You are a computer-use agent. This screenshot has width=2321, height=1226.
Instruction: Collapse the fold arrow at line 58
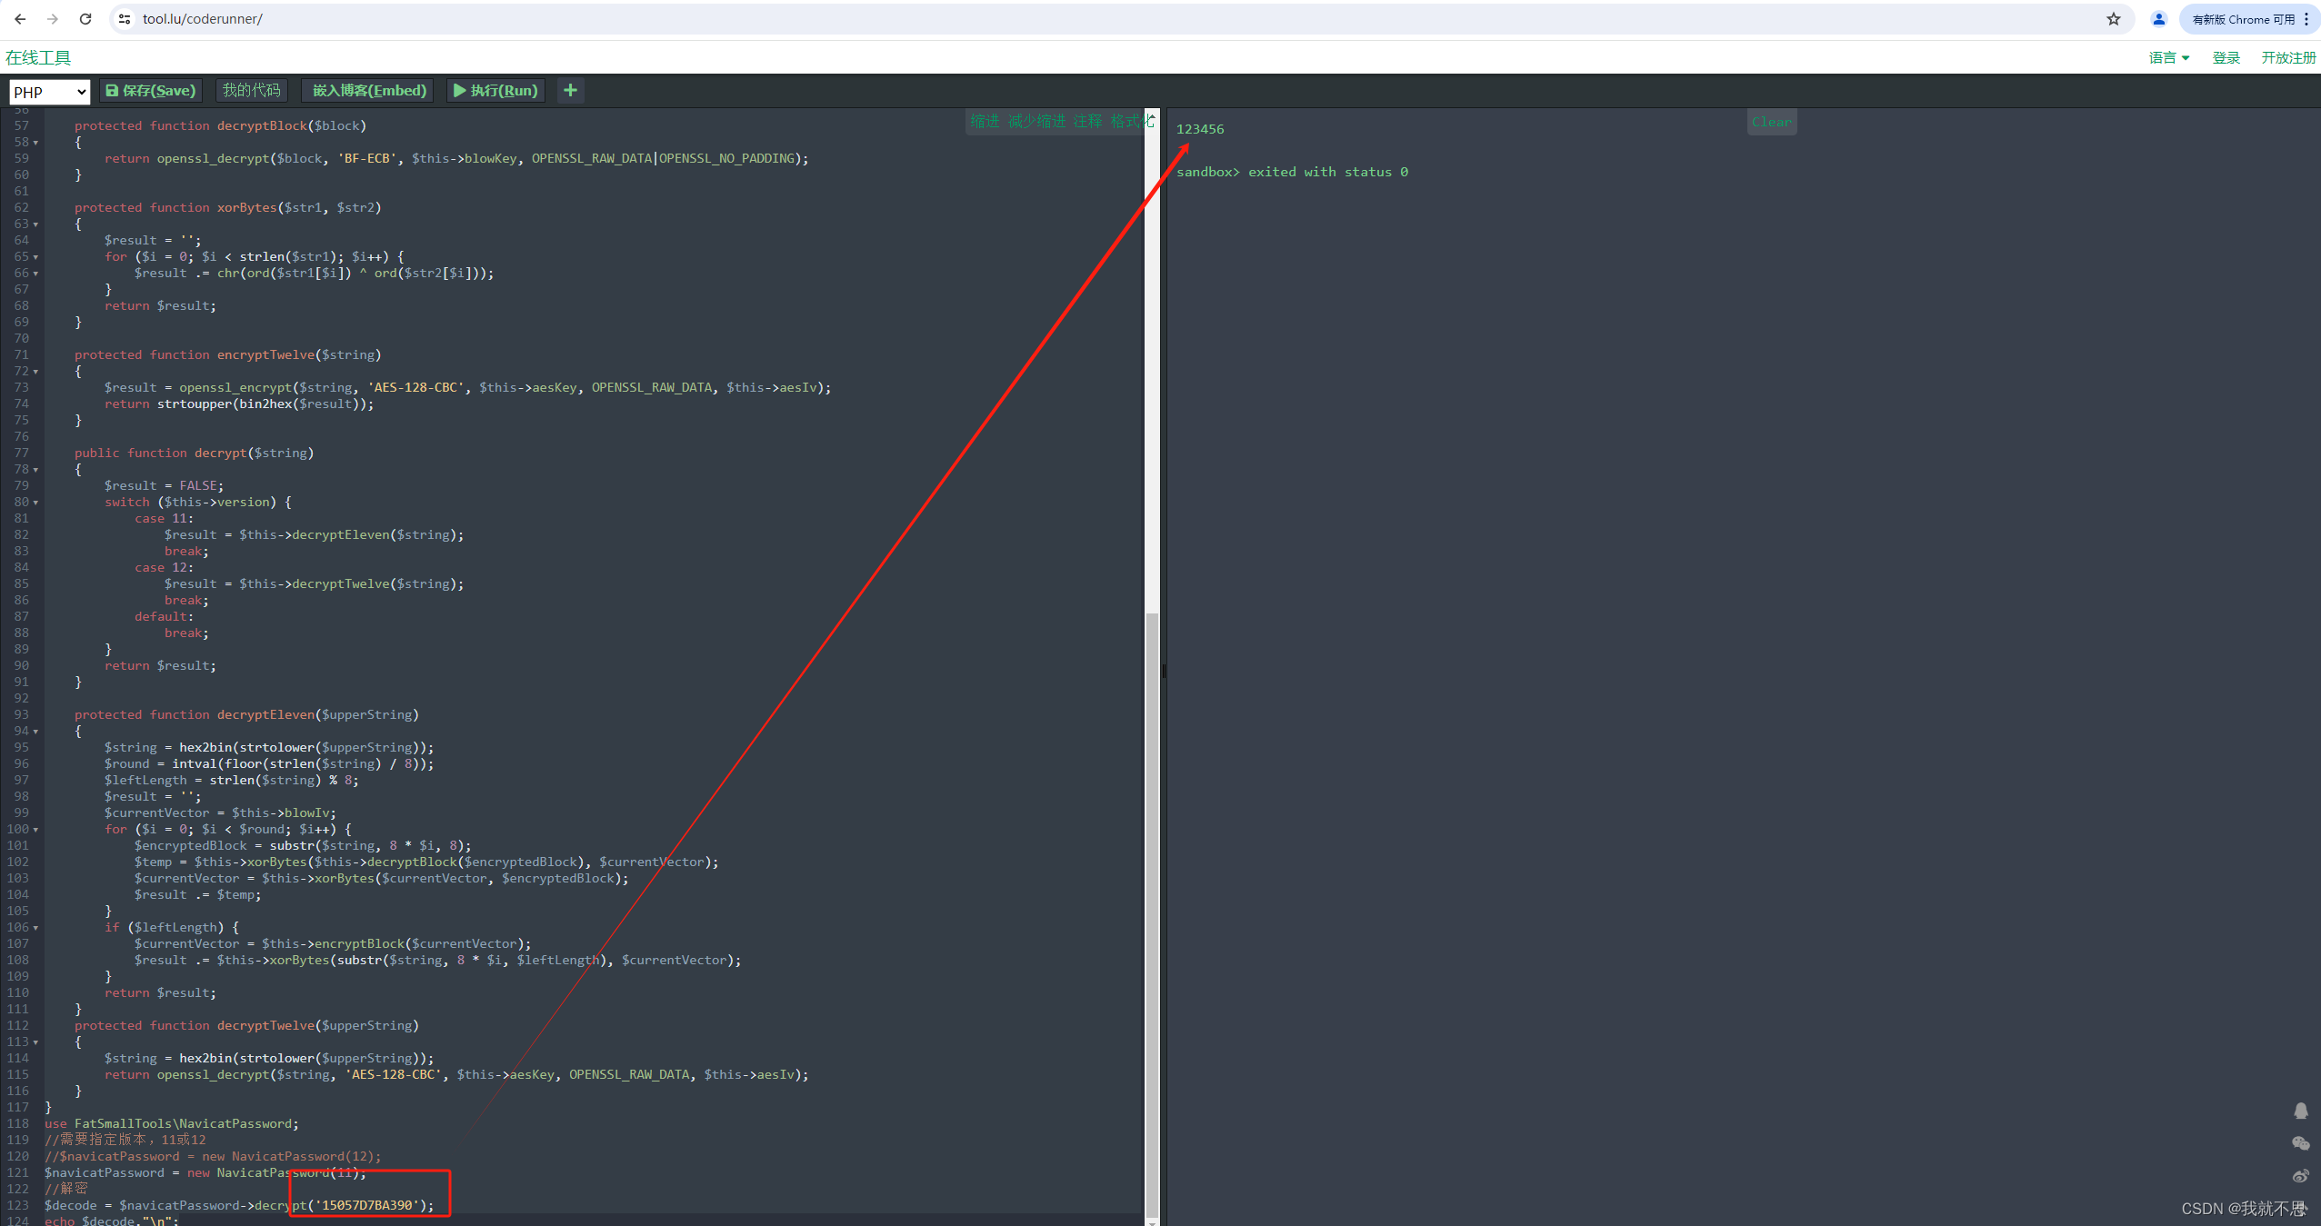pyautogui.click(x=35, y=143)
